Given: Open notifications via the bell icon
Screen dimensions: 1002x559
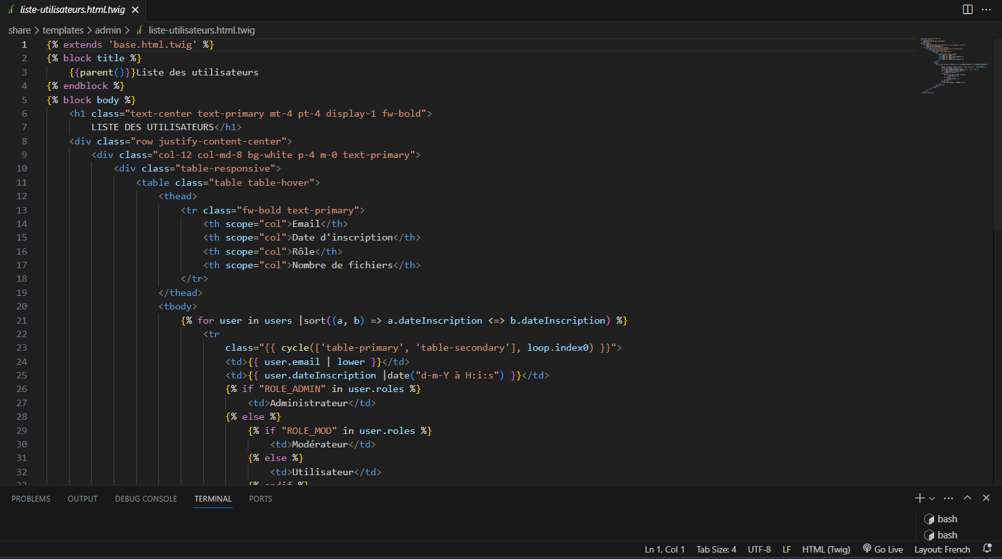Looking at the screenshot, I should click(x=987, y=549).
